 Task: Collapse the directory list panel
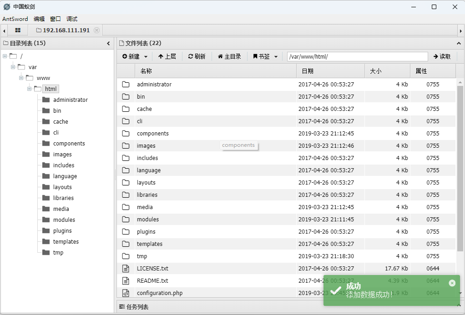108,44
